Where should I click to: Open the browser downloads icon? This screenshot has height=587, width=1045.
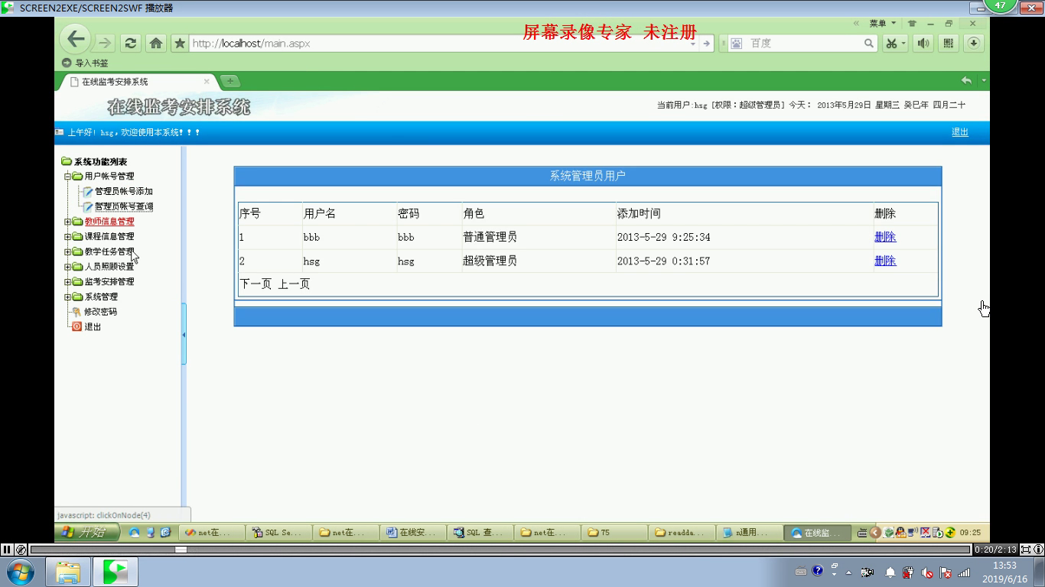[x=974, y=44]
